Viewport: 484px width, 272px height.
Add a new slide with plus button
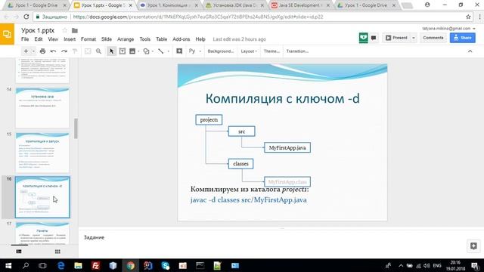click(26, 51)
